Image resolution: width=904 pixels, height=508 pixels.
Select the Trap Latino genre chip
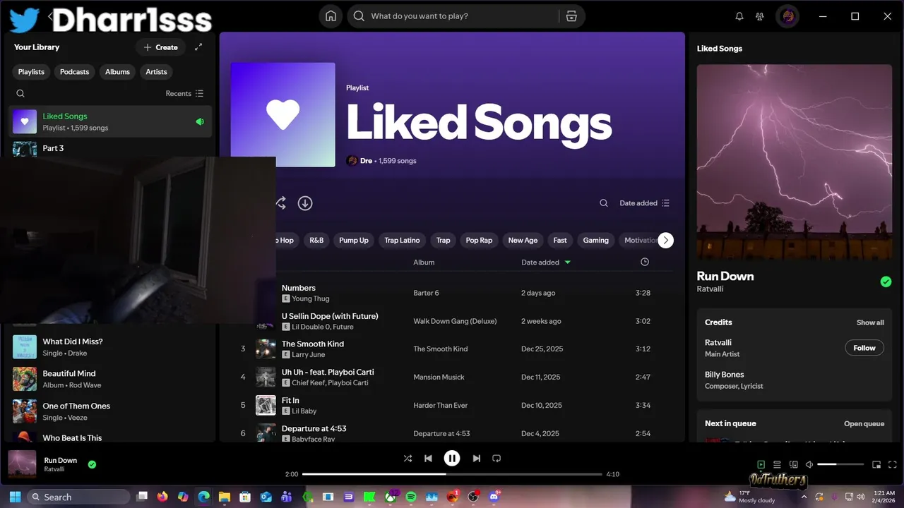pyautogui.click(x=402, y=241)
